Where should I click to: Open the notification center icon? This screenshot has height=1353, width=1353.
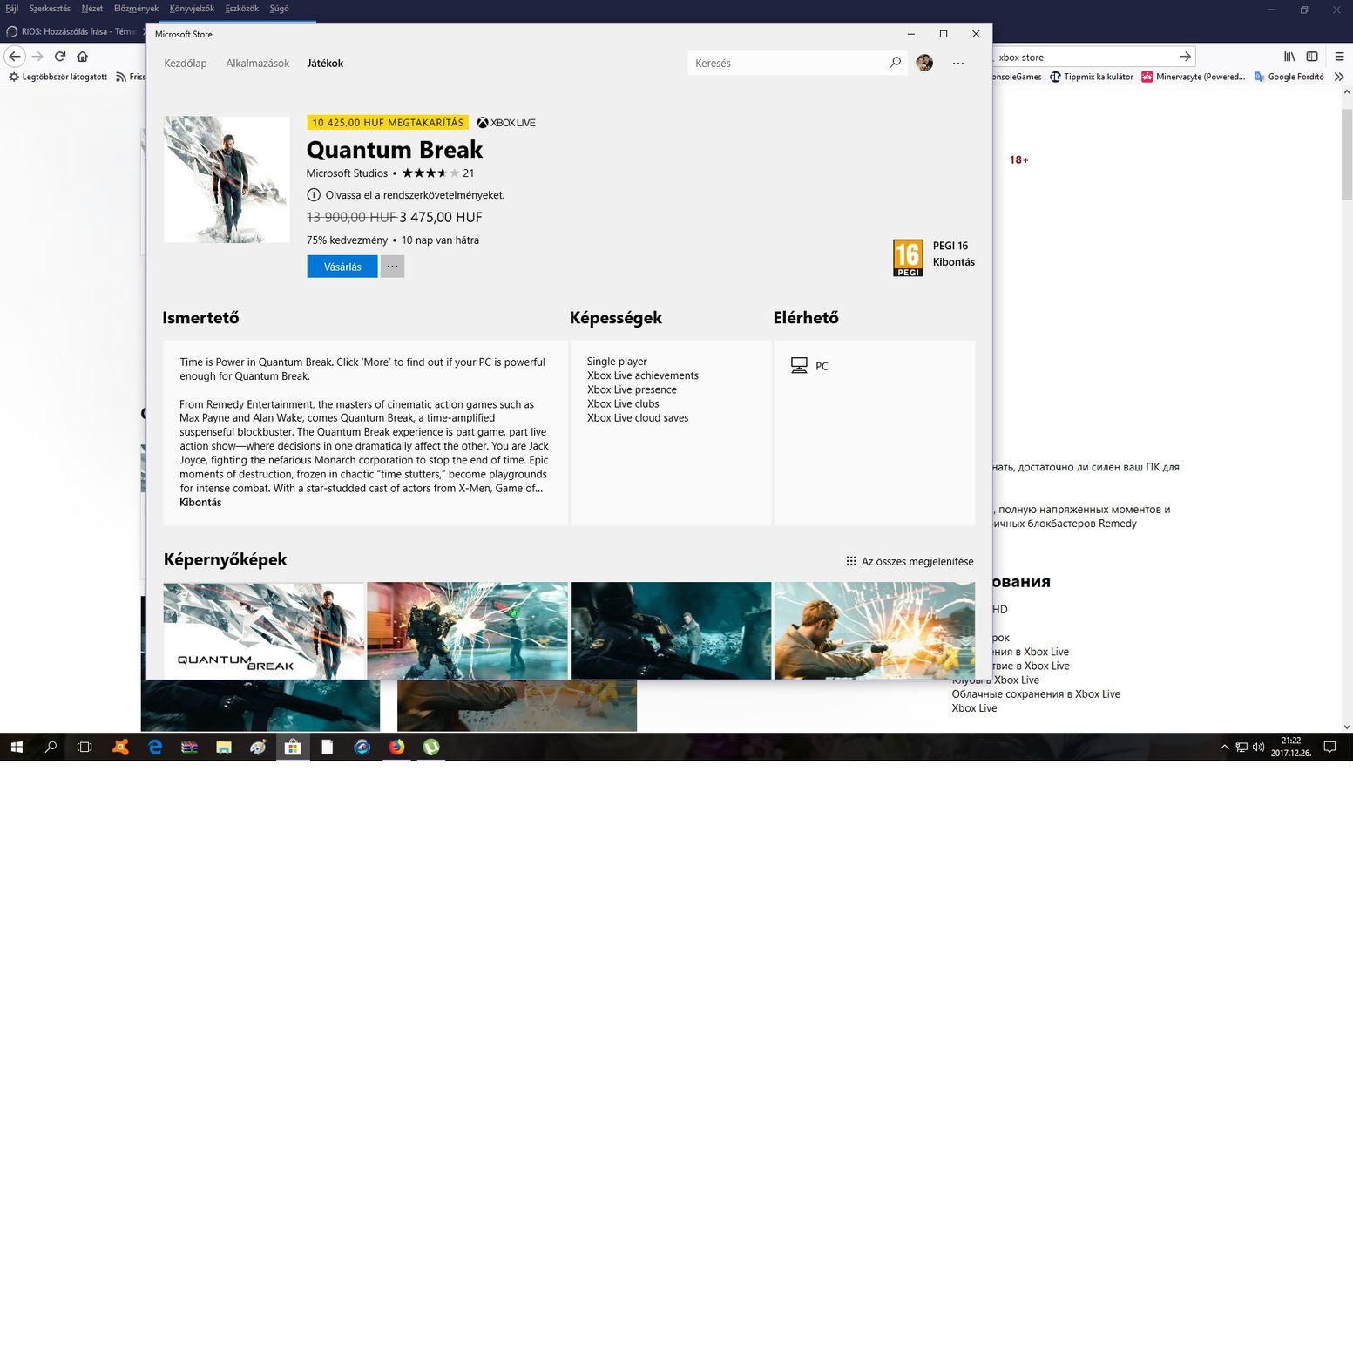click(1329, 747)
